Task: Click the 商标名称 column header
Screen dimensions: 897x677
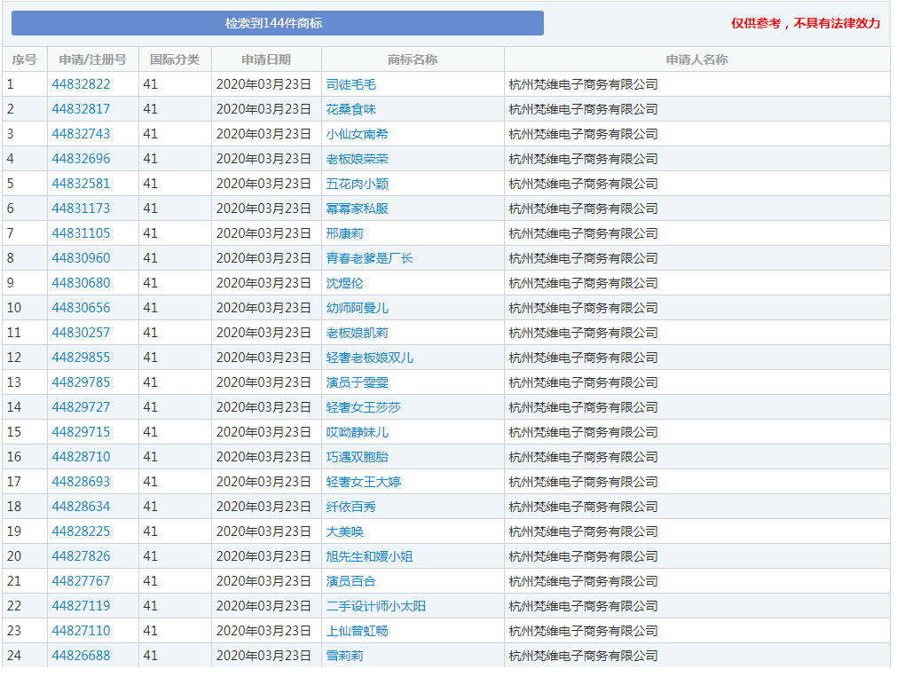Action: [413, 59]
